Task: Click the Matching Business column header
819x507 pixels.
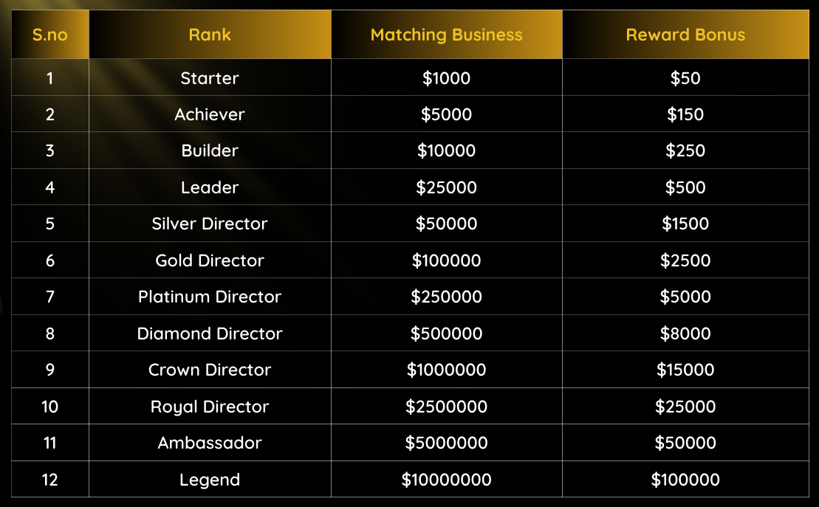Action: click(x=446, y=35)
